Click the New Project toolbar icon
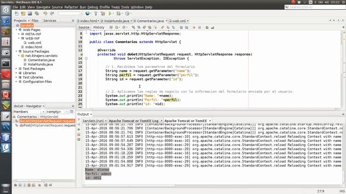 point(23,13)
